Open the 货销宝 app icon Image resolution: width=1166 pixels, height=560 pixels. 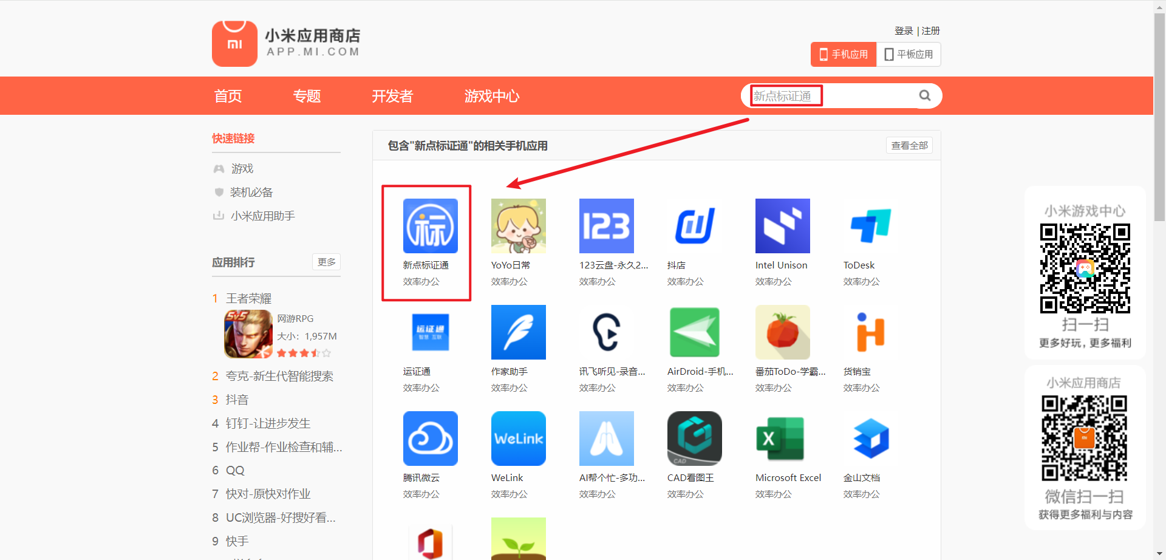(870, 332)
